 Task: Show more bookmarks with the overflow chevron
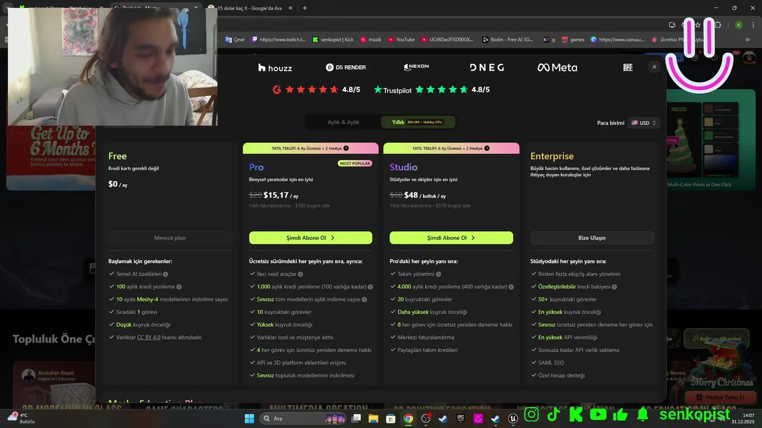pos(748,39)
